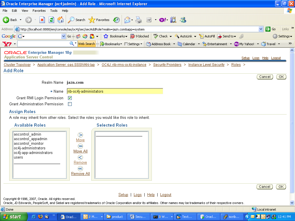
Task: Open the File menu
Action: click(5, 11)
